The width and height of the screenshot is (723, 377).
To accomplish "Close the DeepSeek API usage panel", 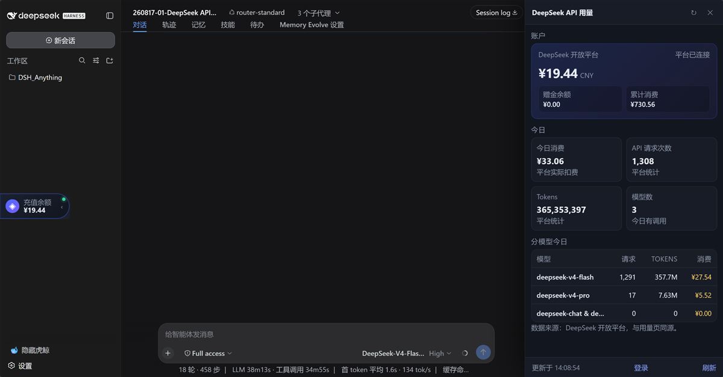I will point(710,13).
